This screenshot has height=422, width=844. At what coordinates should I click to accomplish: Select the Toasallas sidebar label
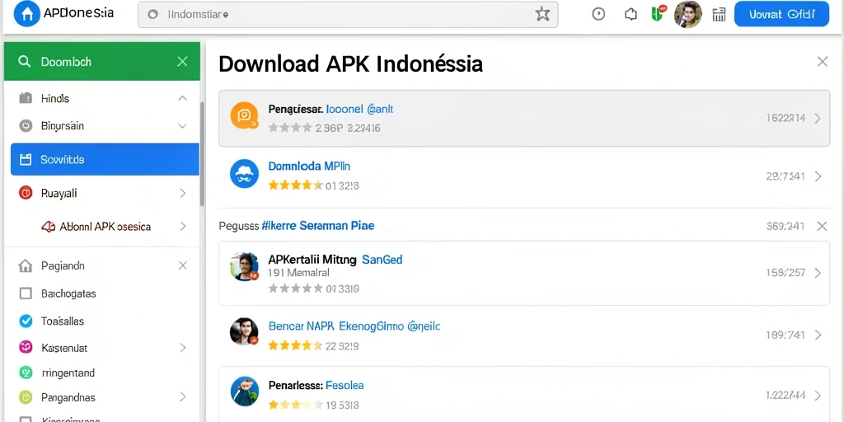click(63, 321)
